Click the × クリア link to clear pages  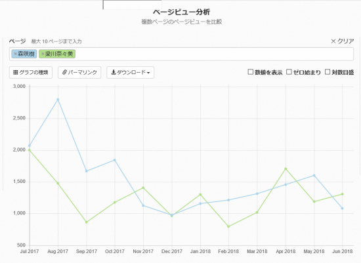(x=343, y=41)
